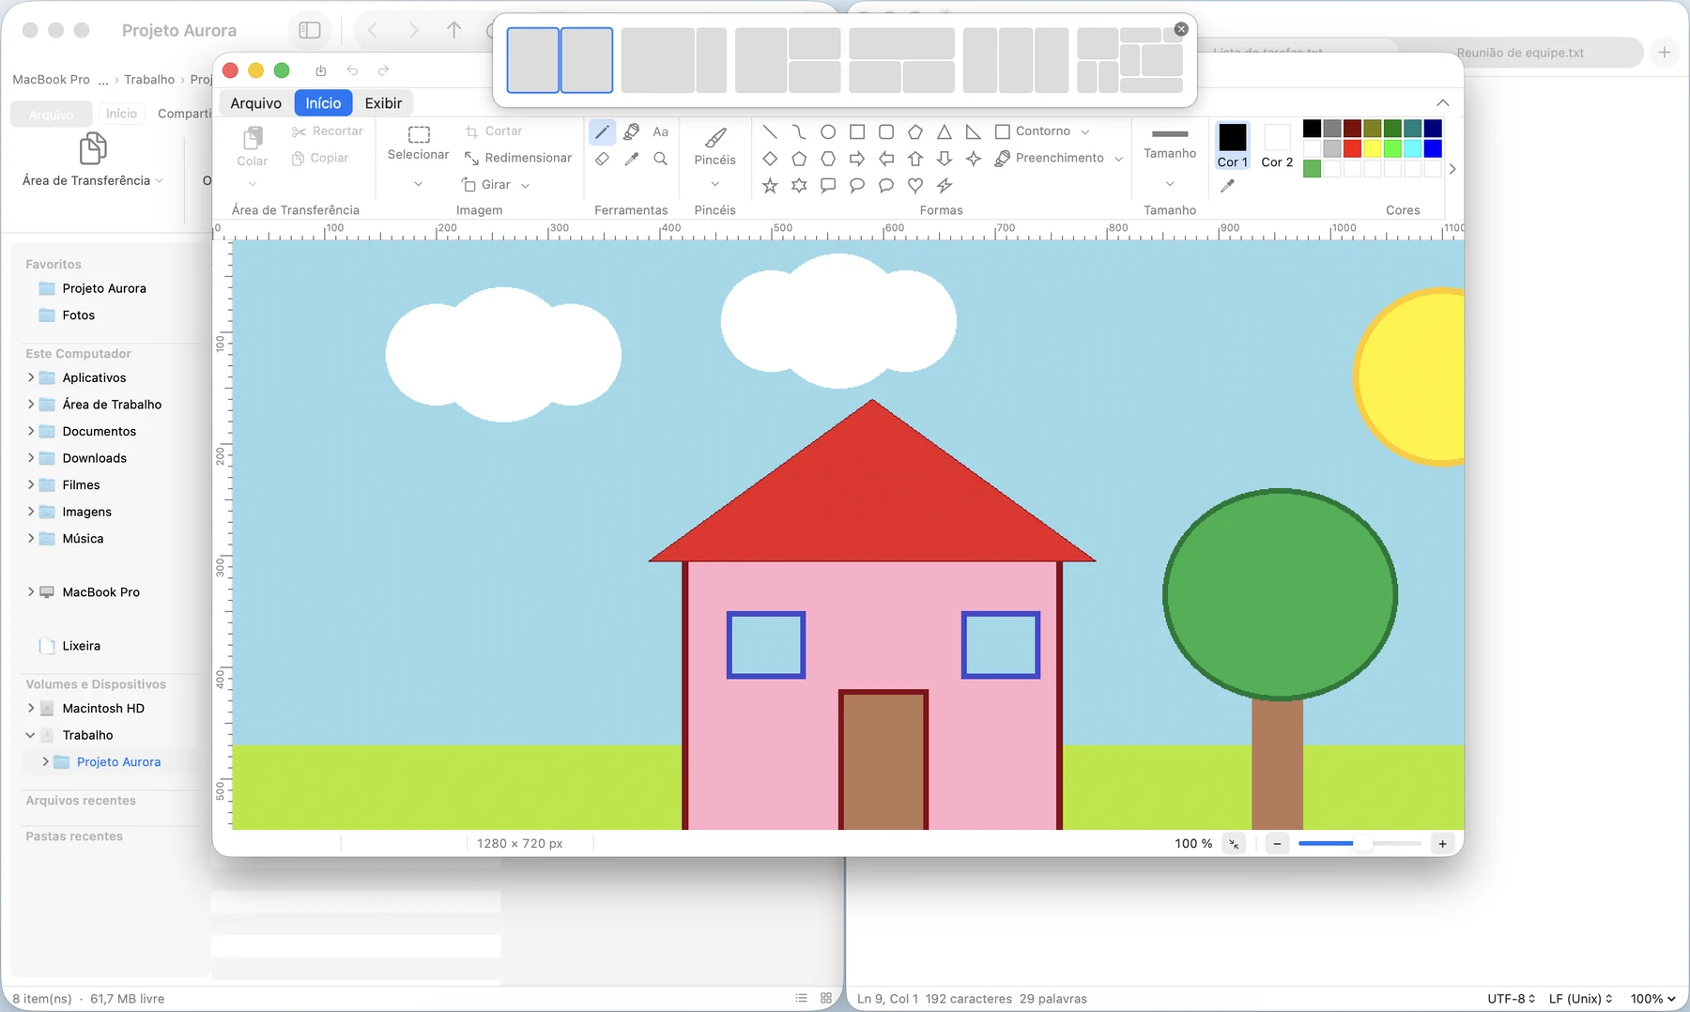This screenshot has width=1690, height=1012.
Task: Pick the red color swatch
Action: (x=1352, y=148)
